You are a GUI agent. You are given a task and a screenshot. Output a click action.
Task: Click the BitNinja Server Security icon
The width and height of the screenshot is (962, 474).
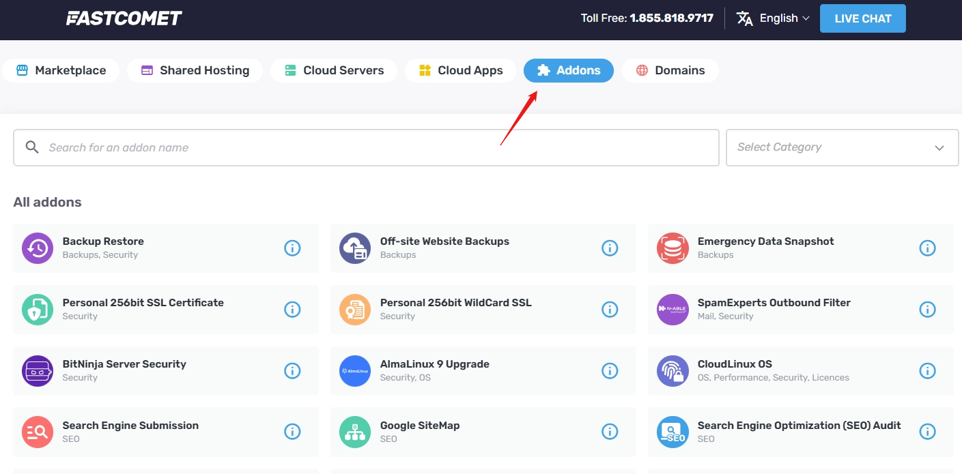[38, 371]
